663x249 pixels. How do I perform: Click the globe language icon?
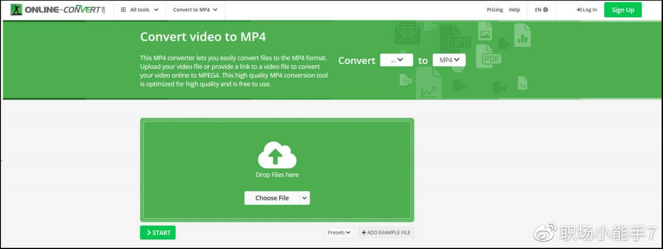(546, 9)
